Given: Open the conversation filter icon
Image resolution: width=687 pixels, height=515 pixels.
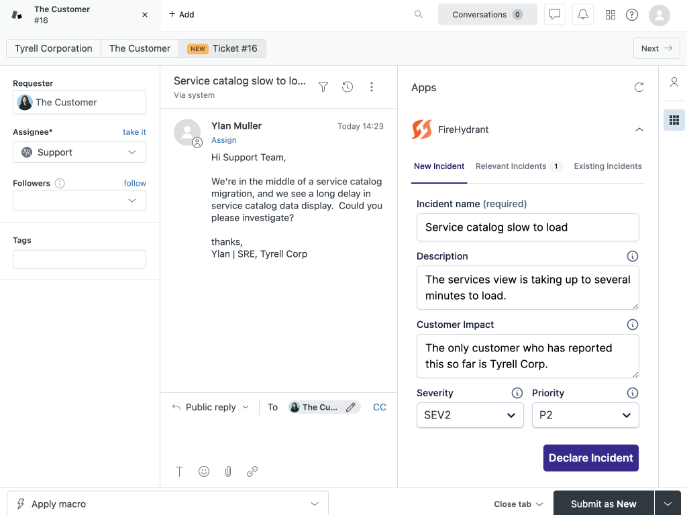Looking at the screenshot, I should (323, 87).
